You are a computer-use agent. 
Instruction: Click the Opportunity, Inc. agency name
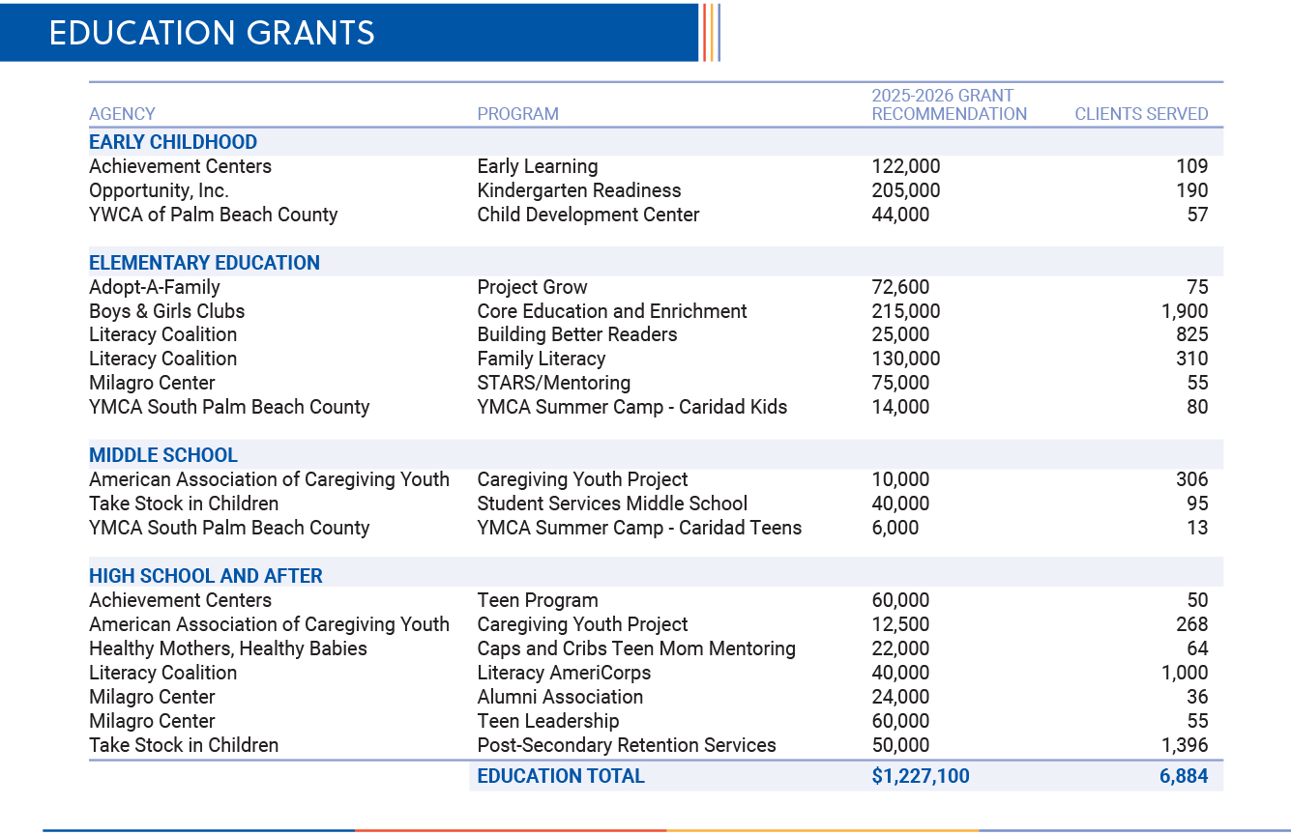point(159,190)
